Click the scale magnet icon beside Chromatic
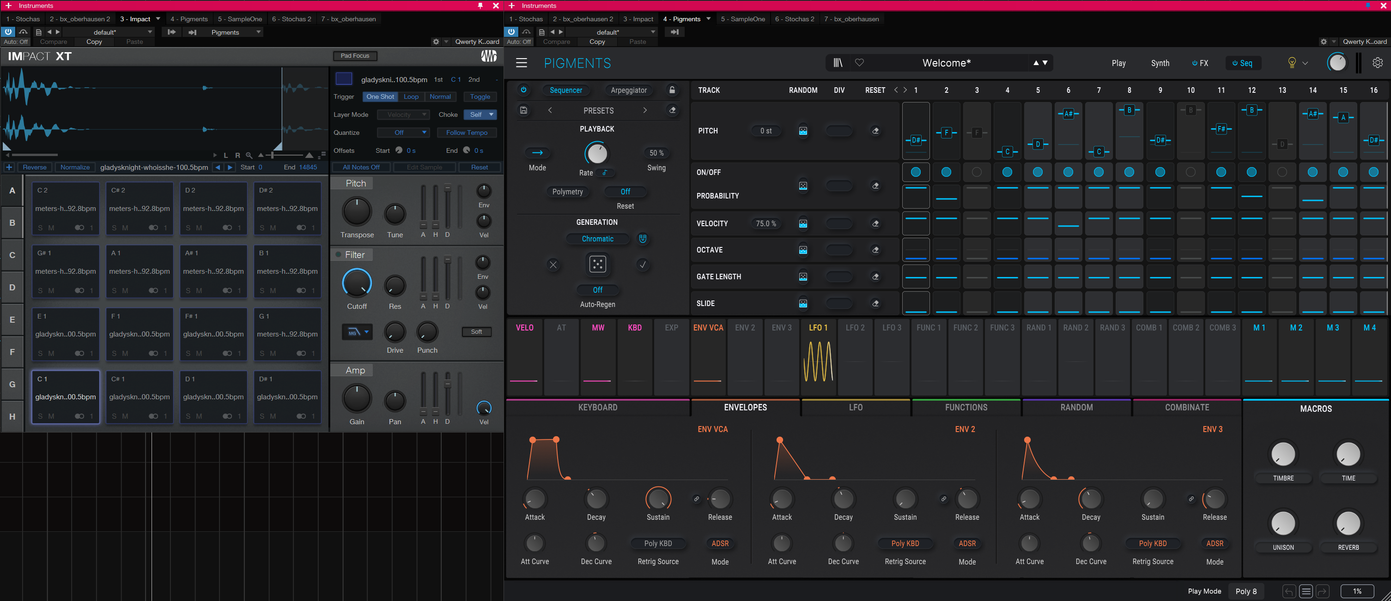The height and width of the screenshot is (601, 1391). pyautogui.click(x=643, y=239)
